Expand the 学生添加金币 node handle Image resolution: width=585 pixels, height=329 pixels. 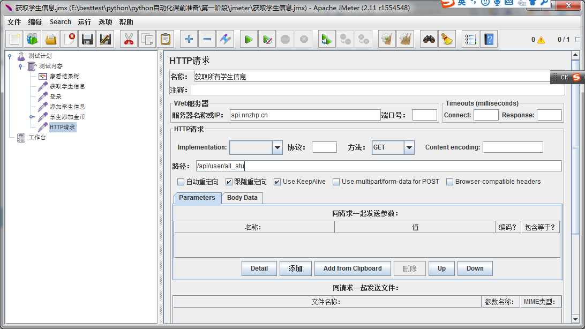click(x=32, y=117)
